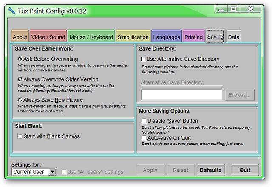Viewport: 272px width, 187px height.
Task: Click the Alternative Save Directory text field
Action: point(182,95)
